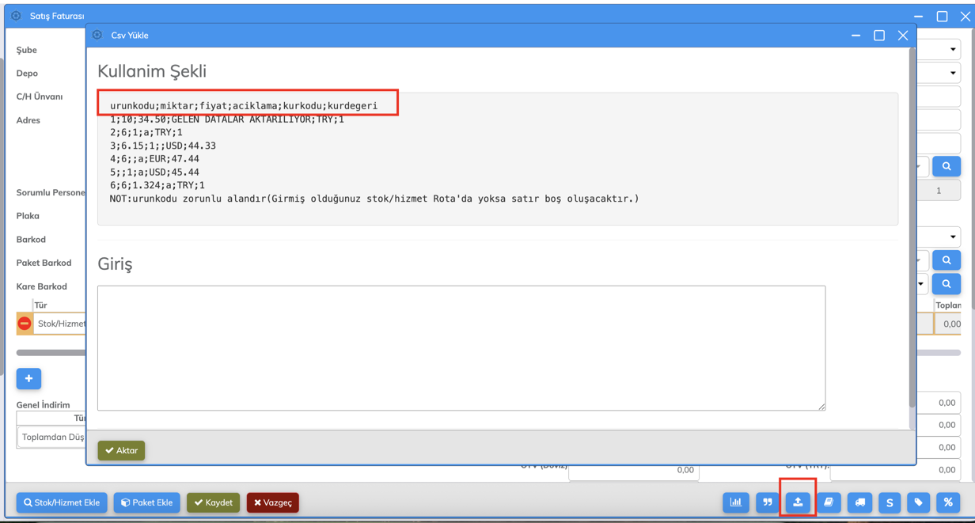
Task: Remove the Stok/Hizmet row with red minus
Action: point(25,324)
